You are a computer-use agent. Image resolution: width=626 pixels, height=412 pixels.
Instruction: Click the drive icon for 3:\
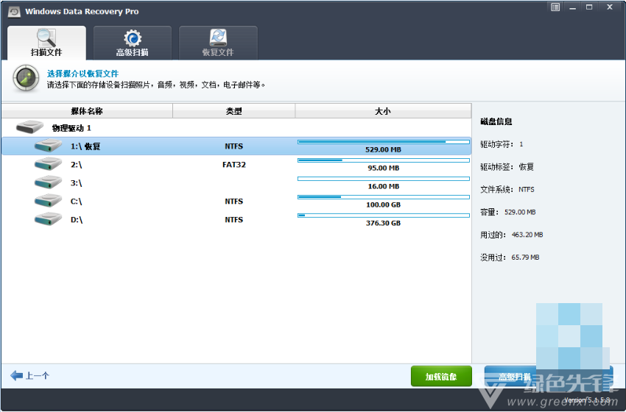tap(48, 182)
